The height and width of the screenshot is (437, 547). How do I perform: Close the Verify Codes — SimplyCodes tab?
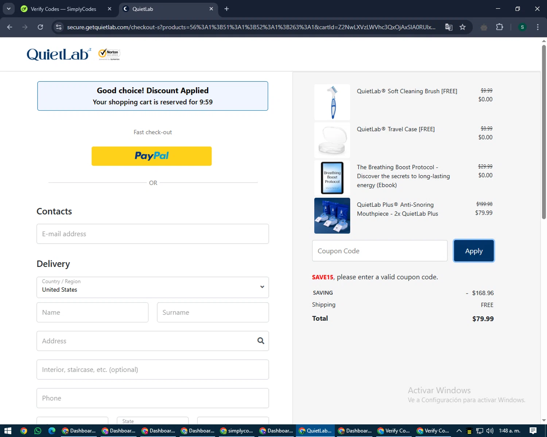[109, 9]
